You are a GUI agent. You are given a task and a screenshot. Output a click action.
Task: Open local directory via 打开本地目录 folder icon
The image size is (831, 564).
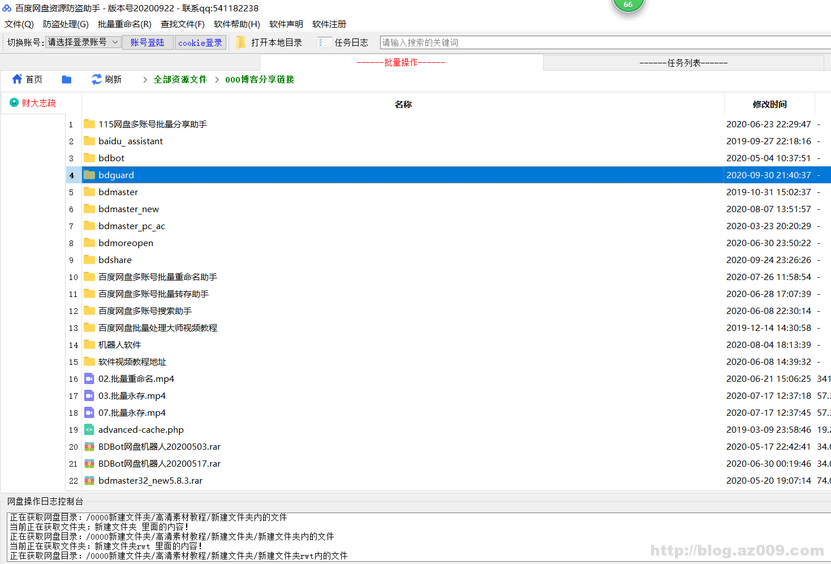pos(240,42)
